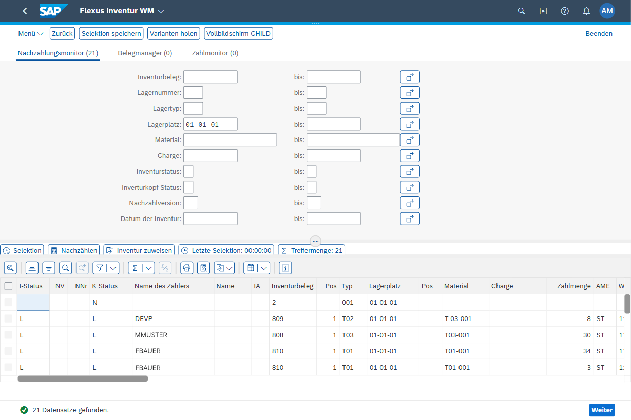
Task: Sort the table descending
Action: click(49, 268)
